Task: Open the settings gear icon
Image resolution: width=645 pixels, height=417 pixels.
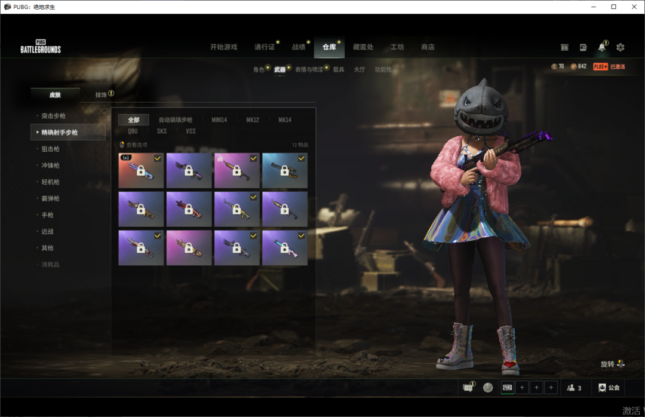Action: tap(620, 47)
